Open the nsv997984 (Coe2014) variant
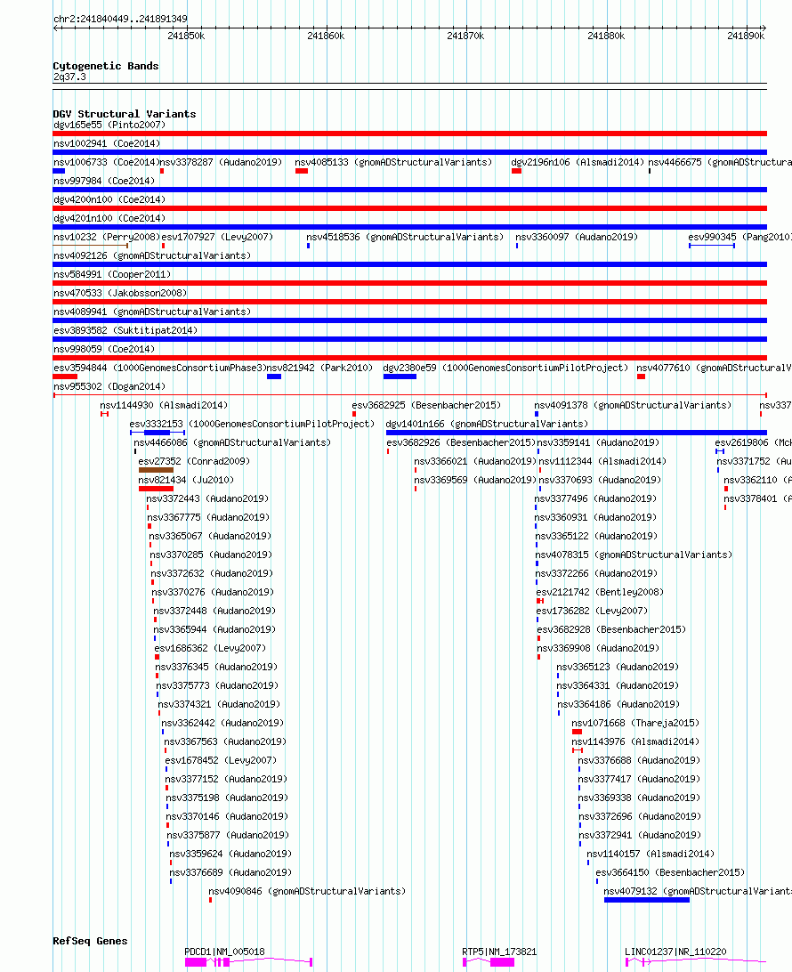792x972 pixels. pyautogui.click(x=104, y=181)
